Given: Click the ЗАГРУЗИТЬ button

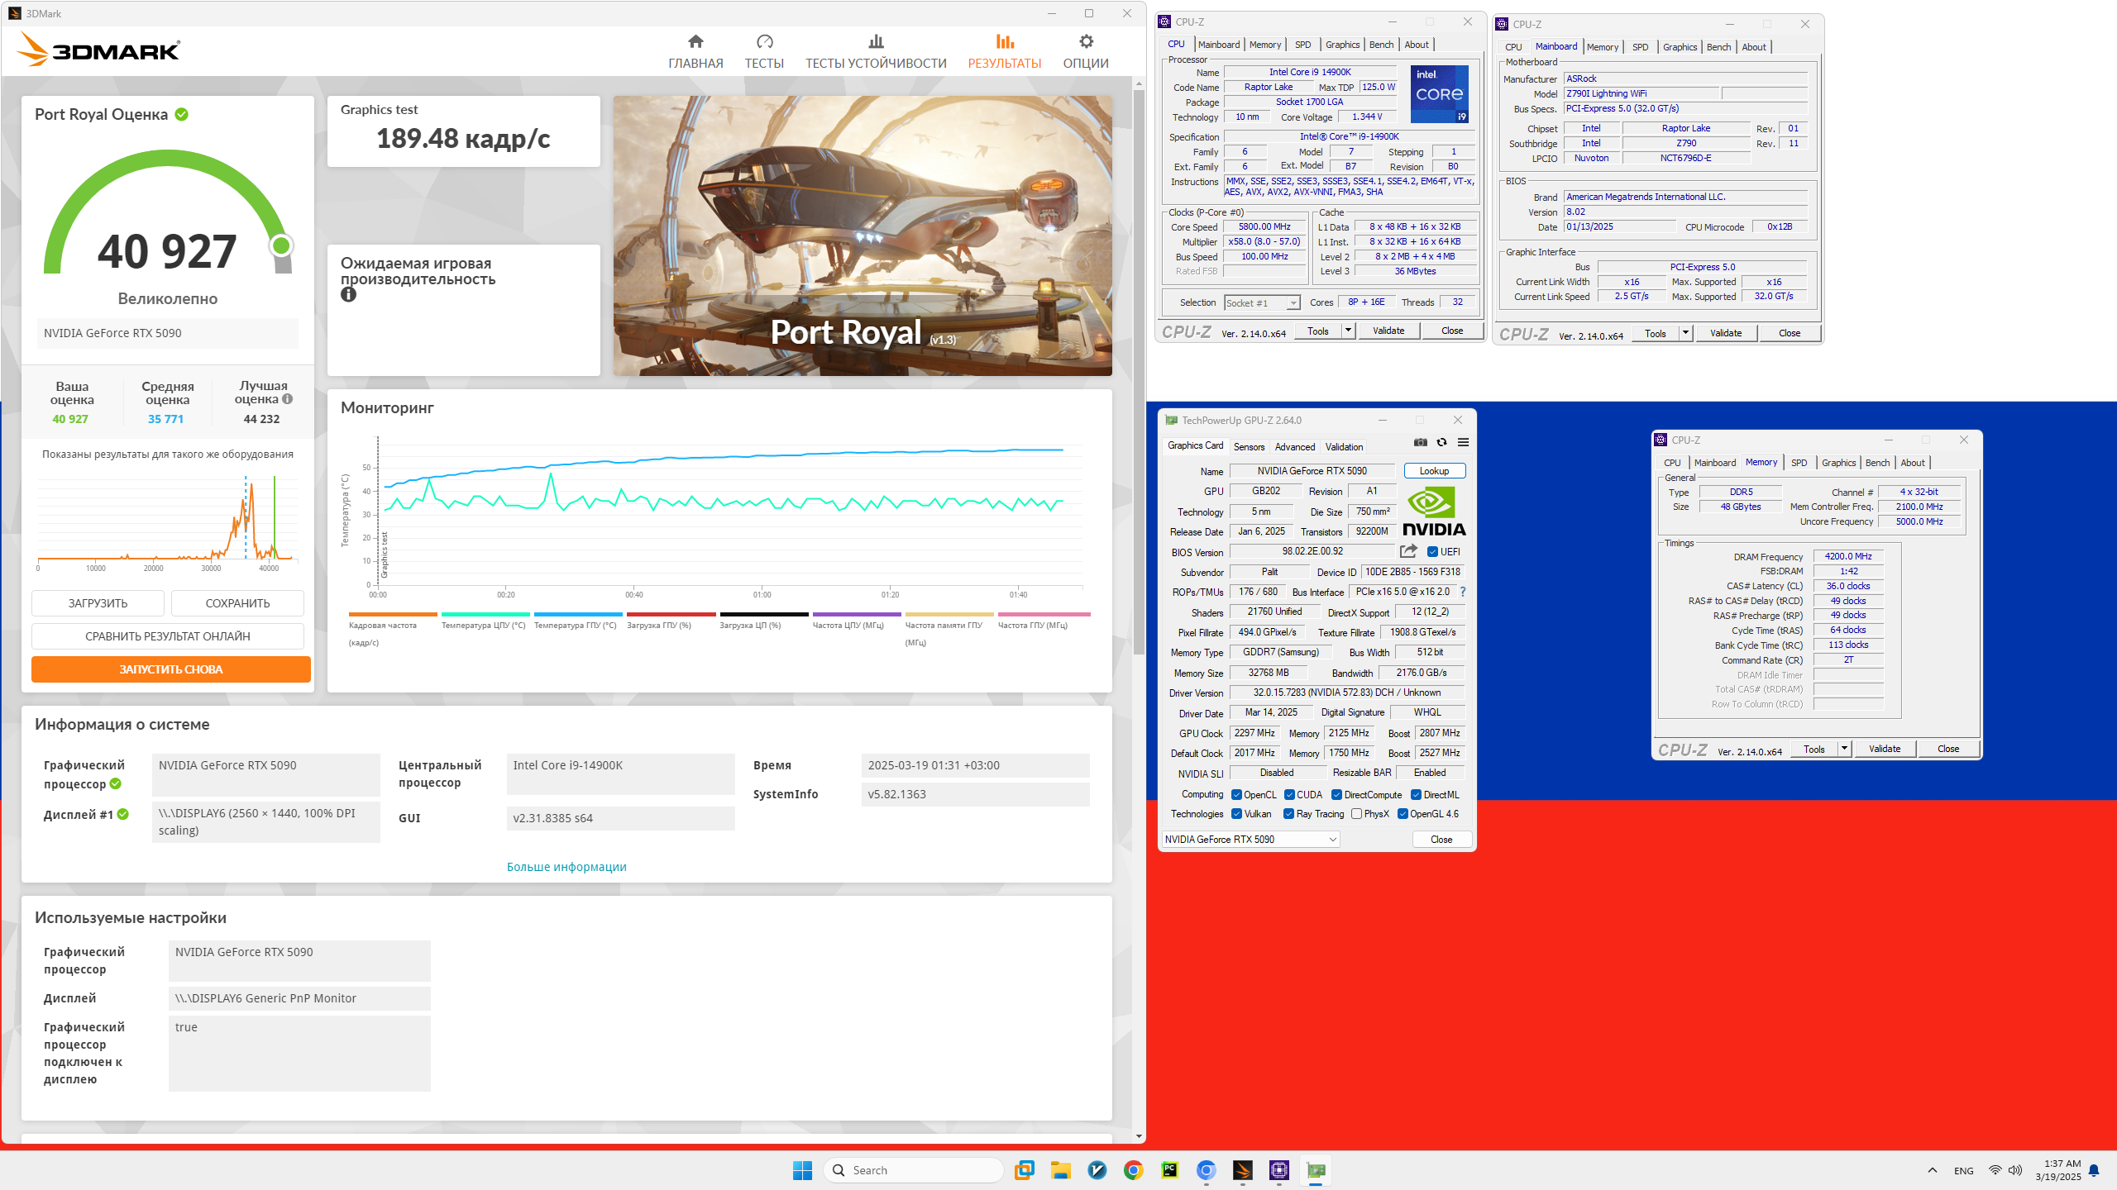Looking at the screenshot, I should point(98,603).
